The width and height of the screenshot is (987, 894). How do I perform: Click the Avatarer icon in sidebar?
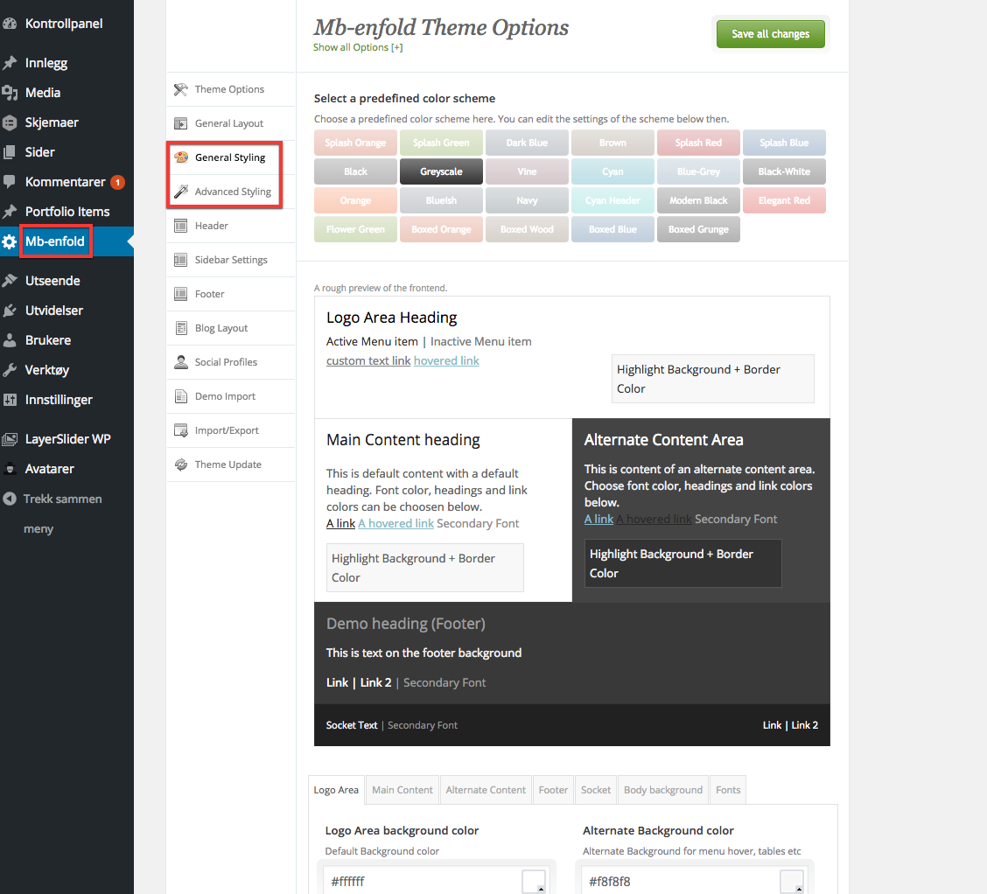tap(10, 469)
